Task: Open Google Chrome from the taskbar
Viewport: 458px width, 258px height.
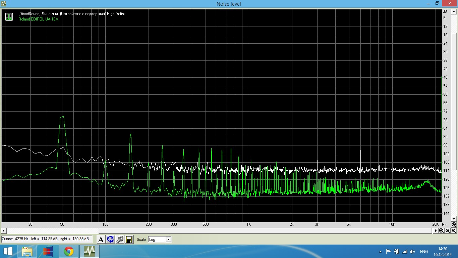Action: click(69, 251)
